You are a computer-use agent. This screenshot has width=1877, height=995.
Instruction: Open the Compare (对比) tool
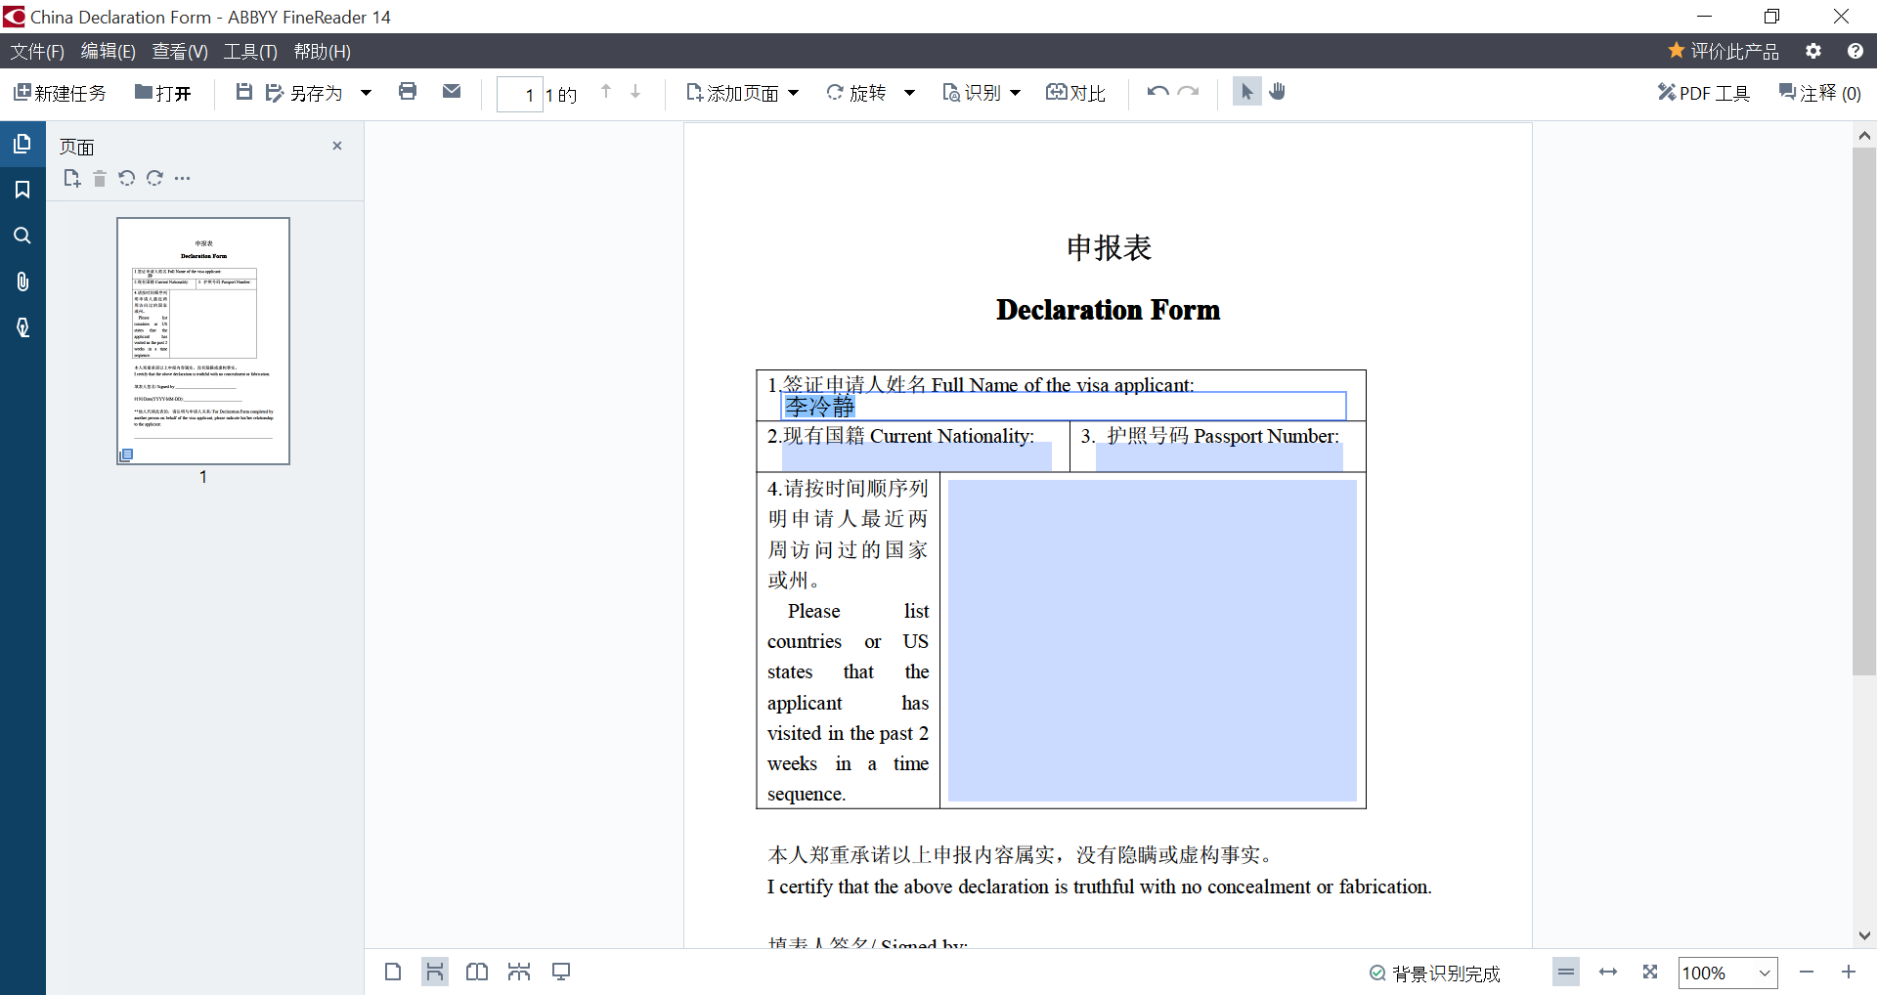click(x=1075, y=93)
